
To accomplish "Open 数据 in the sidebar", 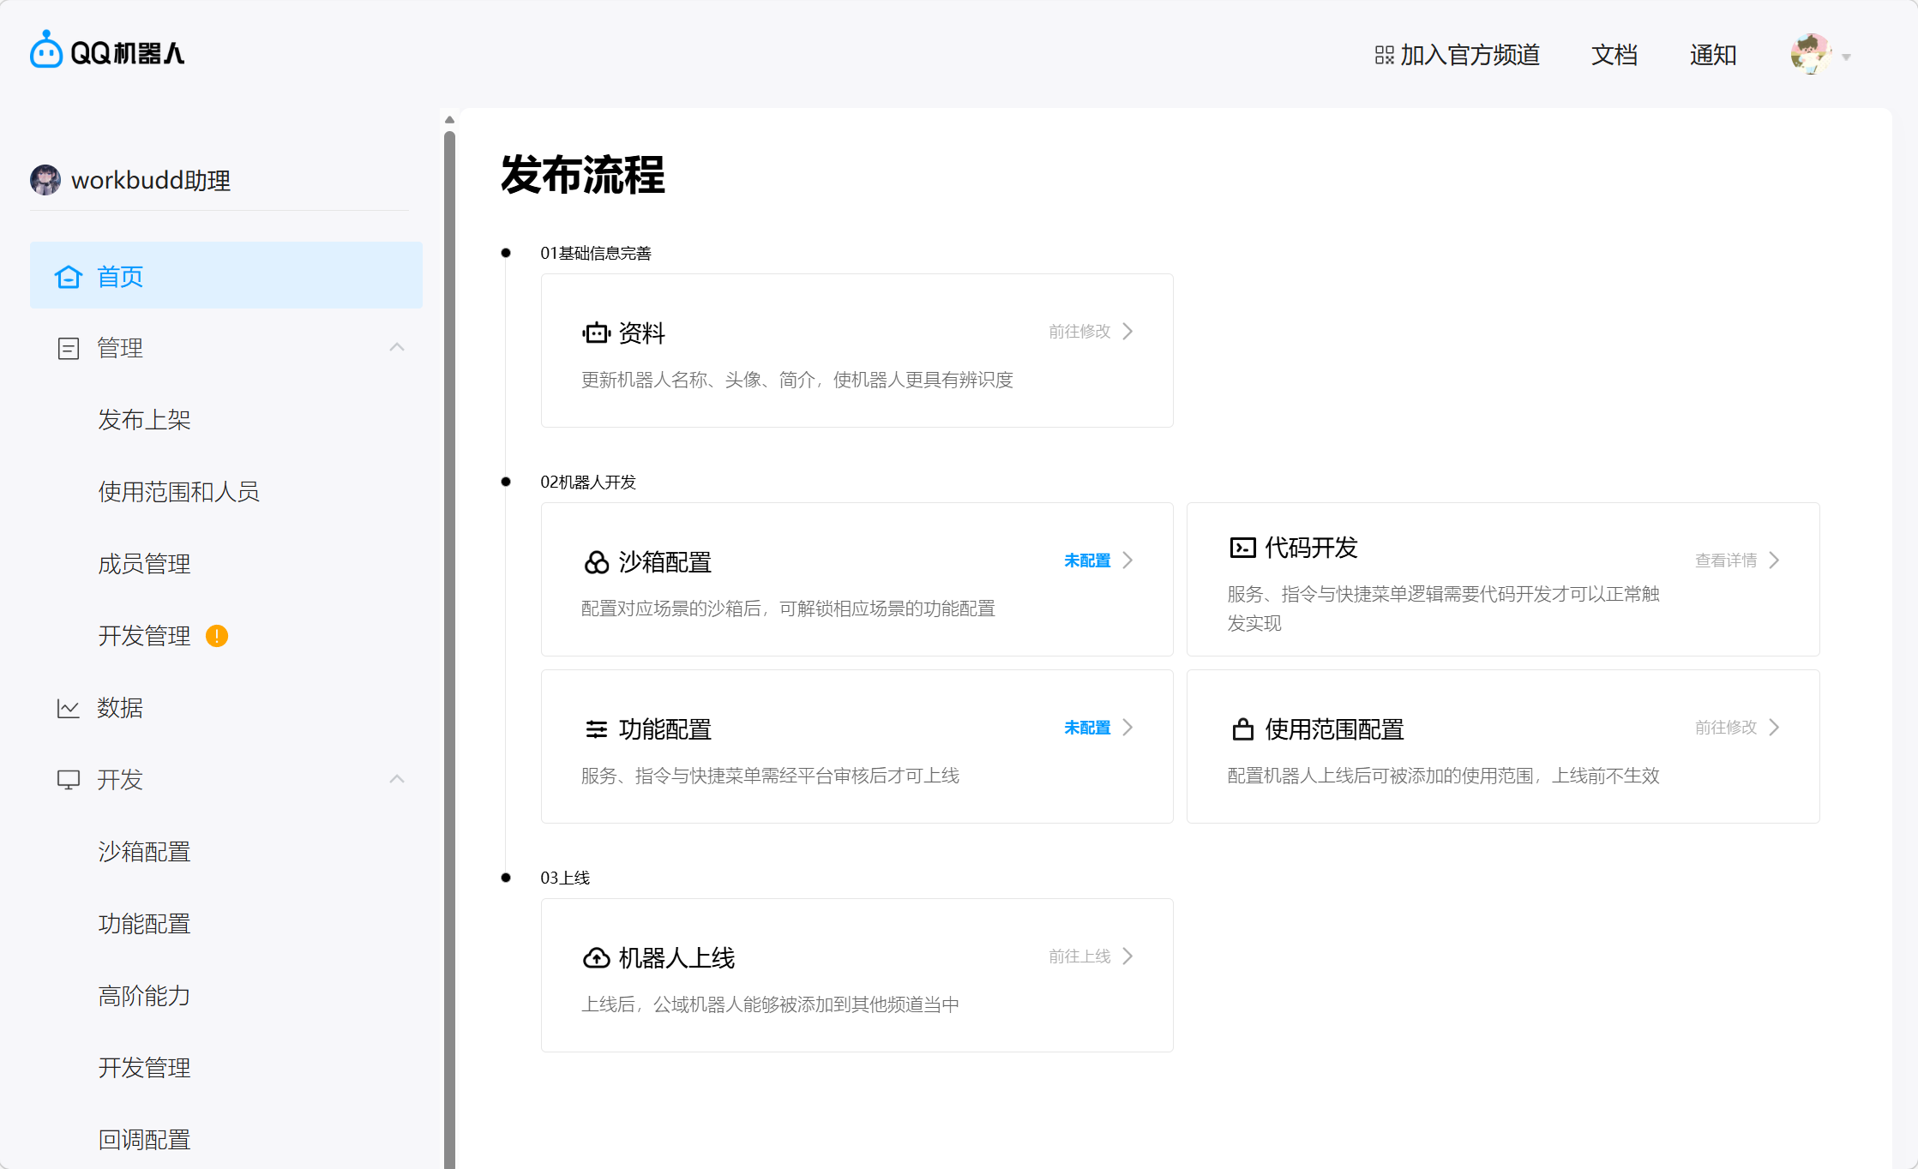I will pyautogui.click(x=120, y=708).
